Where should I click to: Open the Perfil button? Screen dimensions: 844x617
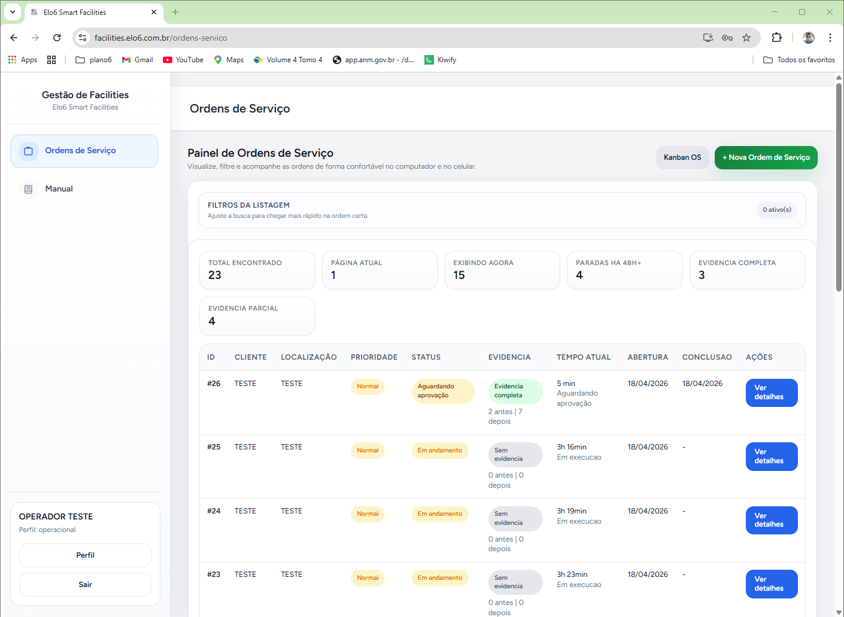[85, 555]
